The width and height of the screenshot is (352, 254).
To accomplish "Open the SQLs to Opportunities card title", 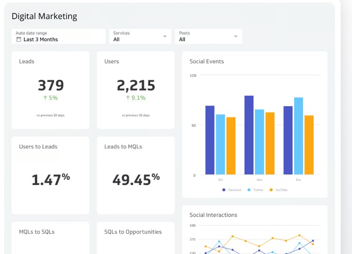I will click(133, 232).
